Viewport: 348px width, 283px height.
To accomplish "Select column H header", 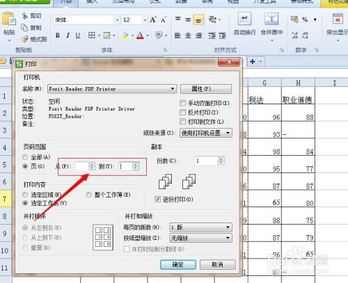I will [x=298, y=83].
